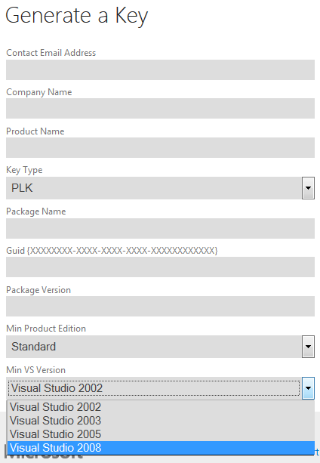Click the Guid format label text
The width and height of the screenshot is (320, 463).
click(x=112, y=251)
